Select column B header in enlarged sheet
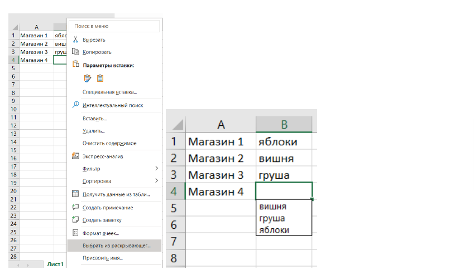The width and height of the screenshot is (474, 270). pyautogui.click(x=284, y=125)
